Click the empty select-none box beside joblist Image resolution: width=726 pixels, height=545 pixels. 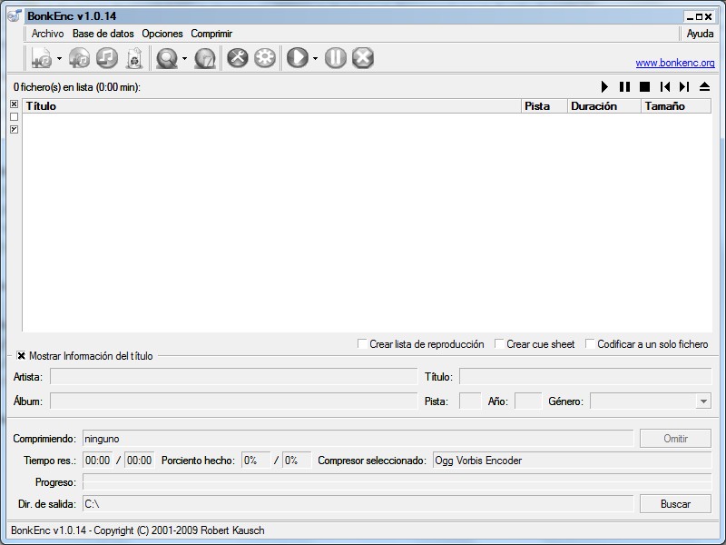[14, 117]
